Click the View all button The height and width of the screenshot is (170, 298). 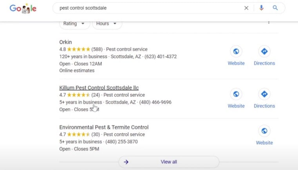pos(169,162)
